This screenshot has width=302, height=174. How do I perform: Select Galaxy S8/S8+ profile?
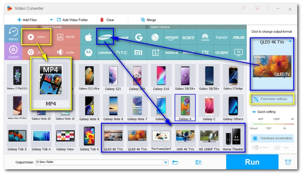[x=209, y=77]
